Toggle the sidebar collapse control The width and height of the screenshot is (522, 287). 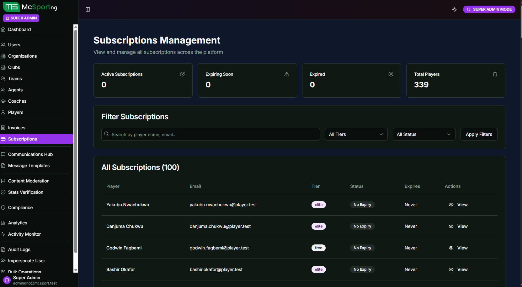[x=87, y=9]
